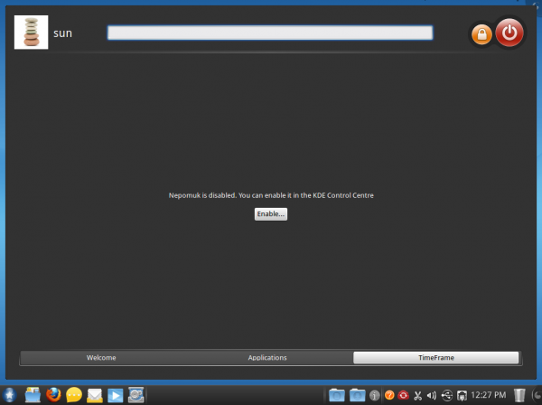Focus the search input field
This screenshot has height=405, width=542.
(x=270, y=33)
